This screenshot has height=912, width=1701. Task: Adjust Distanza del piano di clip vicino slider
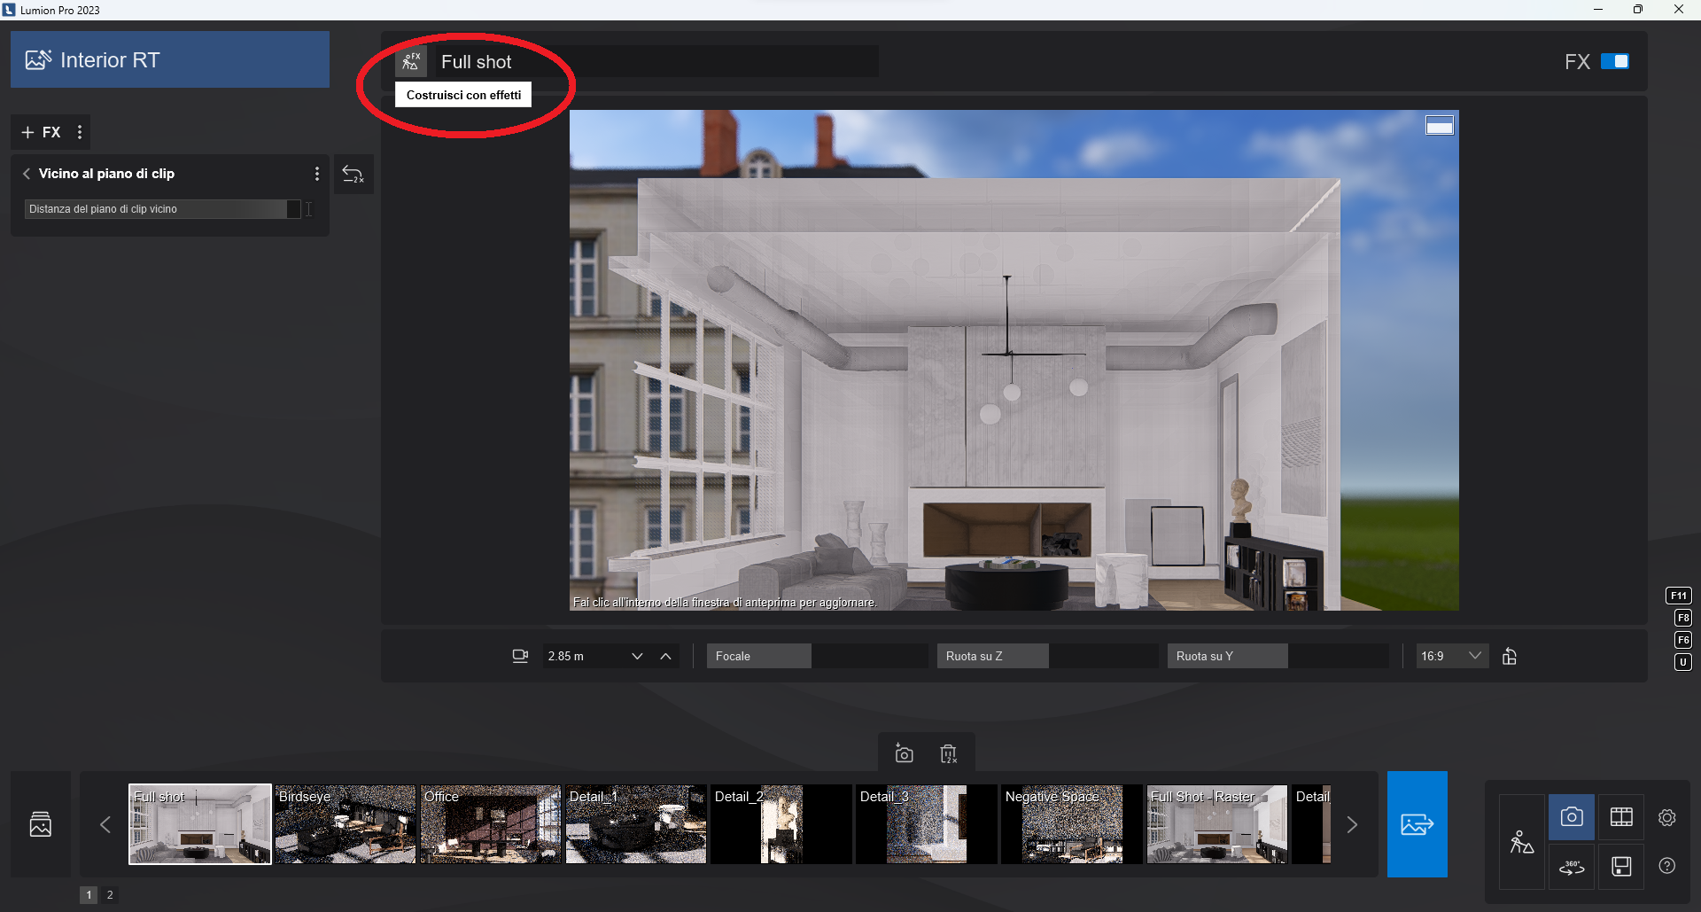tap(163, 209)
